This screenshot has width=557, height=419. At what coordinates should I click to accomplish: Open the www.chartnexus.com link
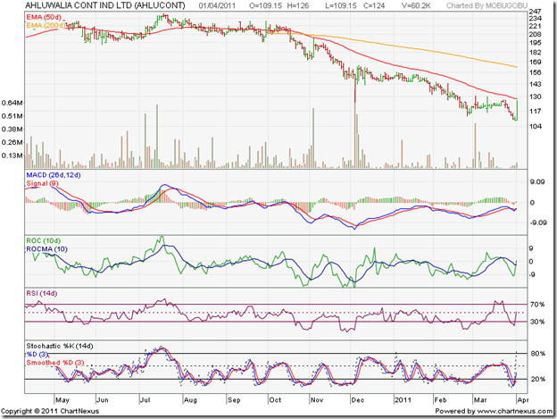coord(514,411)
